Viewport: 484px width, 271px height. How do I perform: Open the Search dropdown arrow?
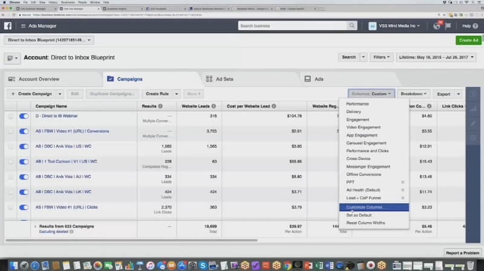(x=364, y=57)
